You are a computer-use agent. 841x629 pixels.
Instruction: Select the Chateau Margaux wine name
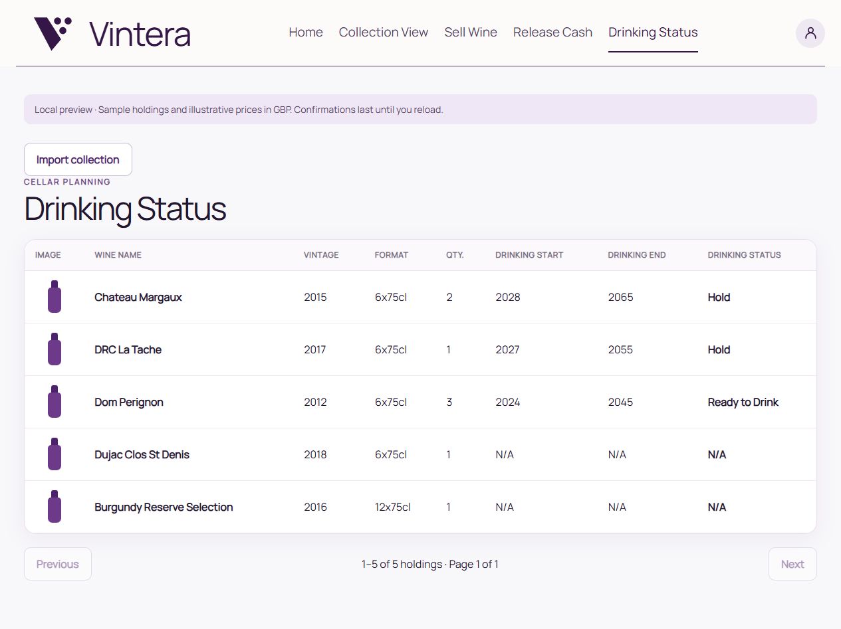pyautogui.click(x=138, y=297)
